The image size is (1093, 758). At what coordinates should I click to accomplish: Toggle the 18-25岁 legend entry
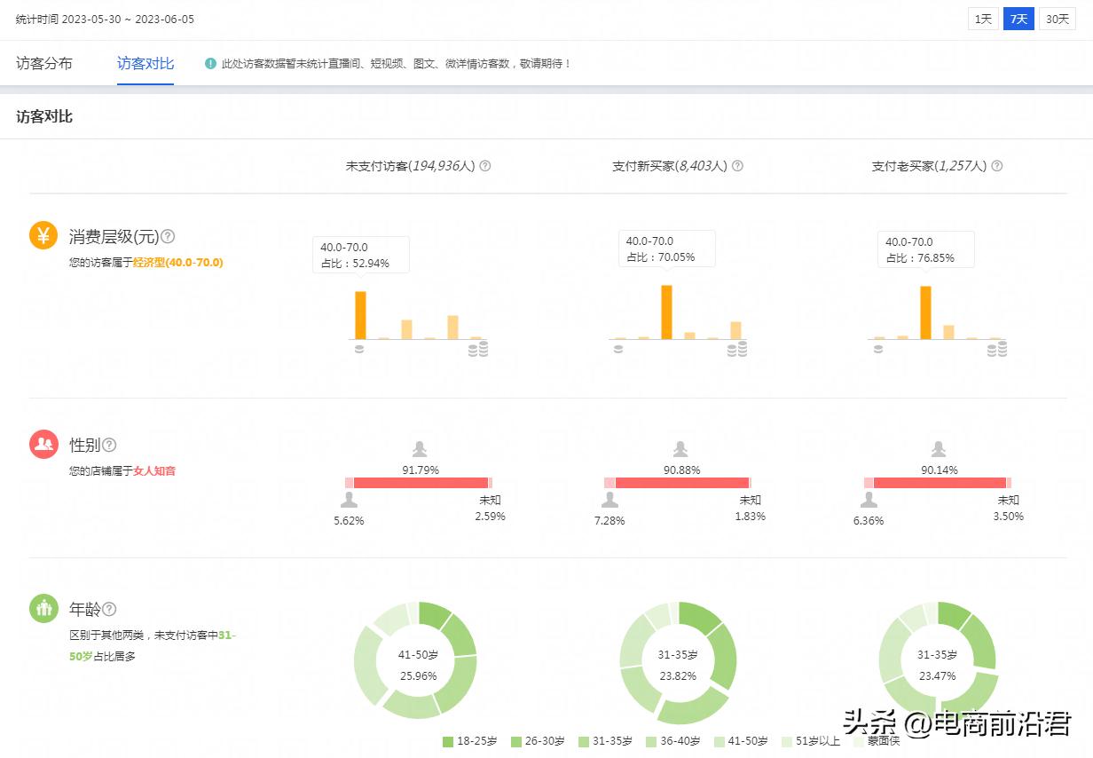pyautogui.click(x=470, y=741)
